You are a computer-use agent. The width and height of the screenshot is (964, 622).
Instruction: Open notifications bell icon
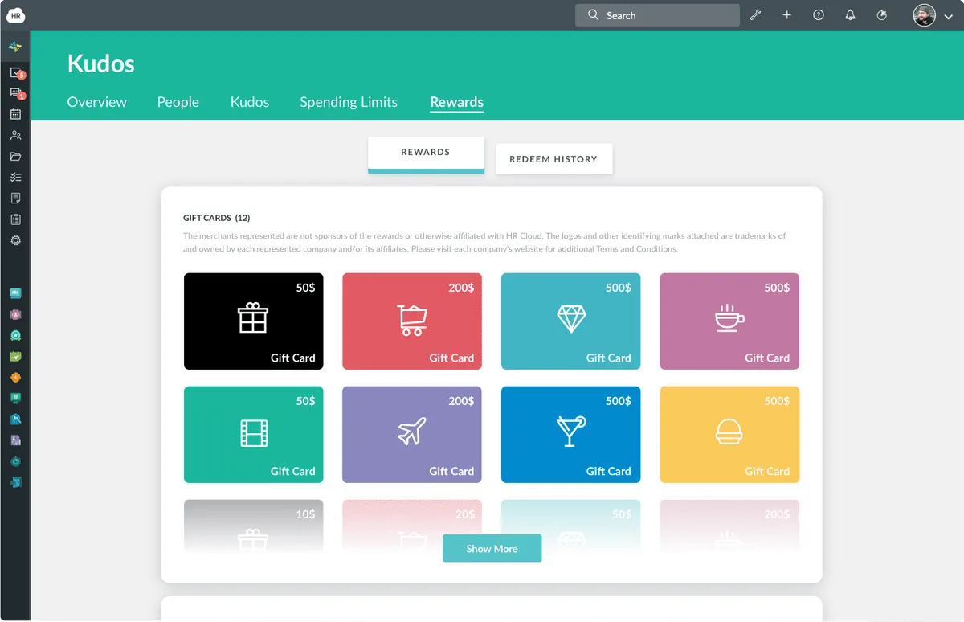point(850,15)
